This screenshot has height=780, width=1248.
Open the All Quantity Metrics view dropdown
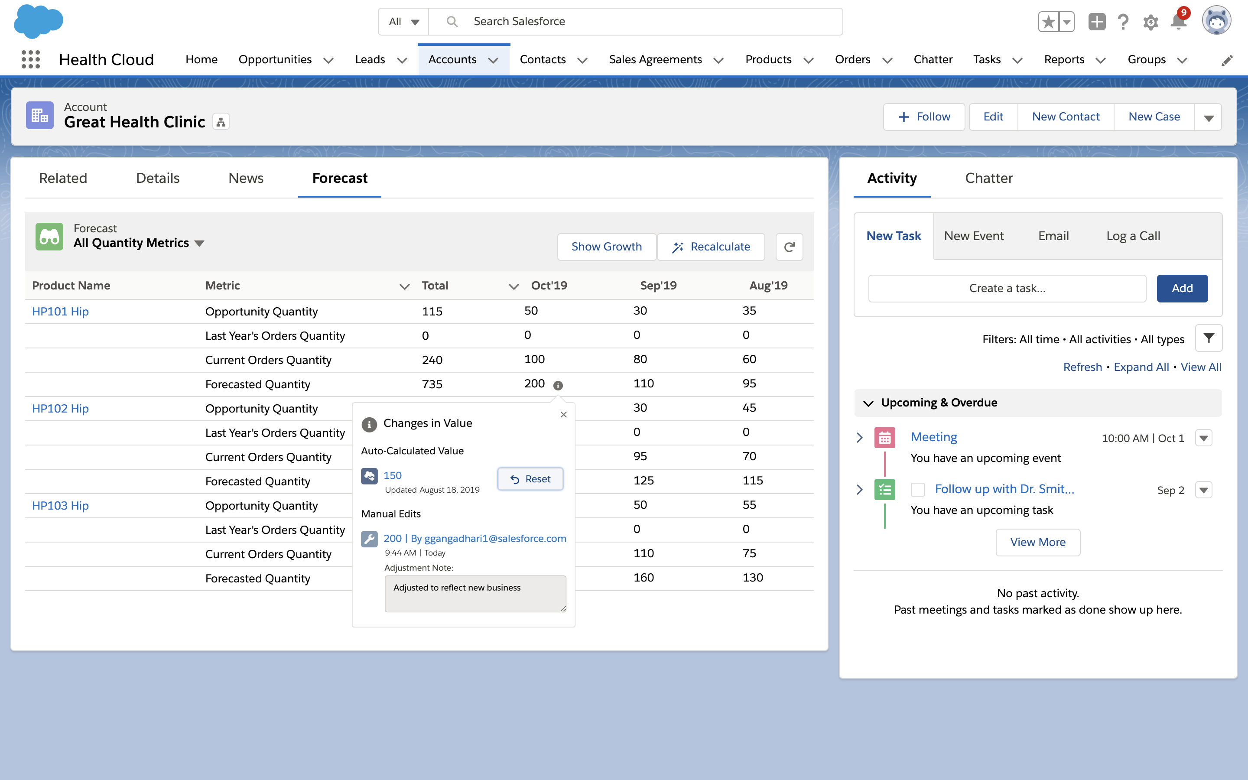[x=200, y=243]
